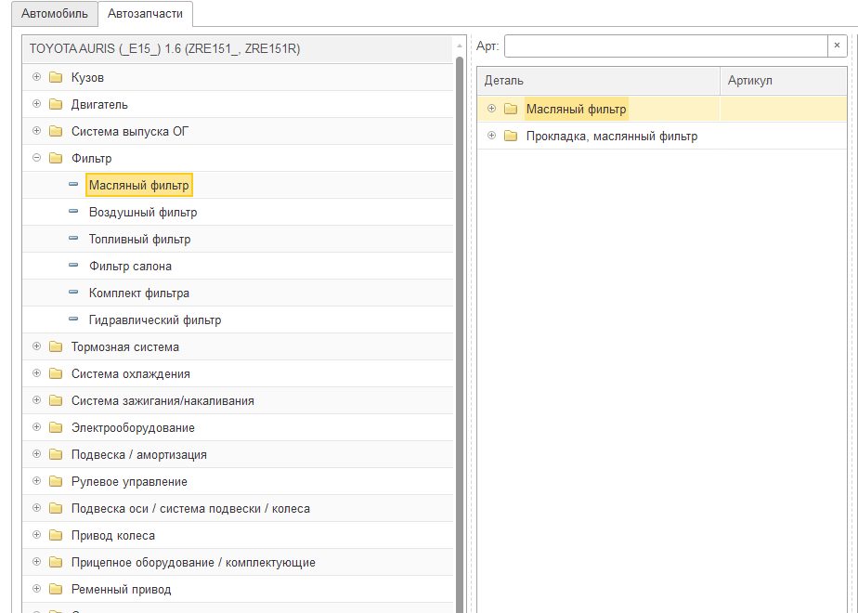Expand the Тормозная система node
The width and height of the screenshot is (858, 613).
(36, 346)
